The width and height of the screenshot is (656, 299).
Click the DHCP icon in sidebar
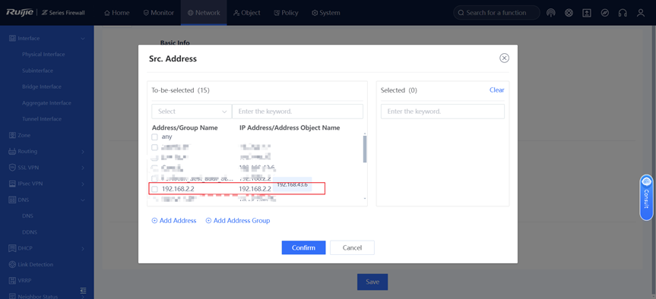[x=12, y=248]
